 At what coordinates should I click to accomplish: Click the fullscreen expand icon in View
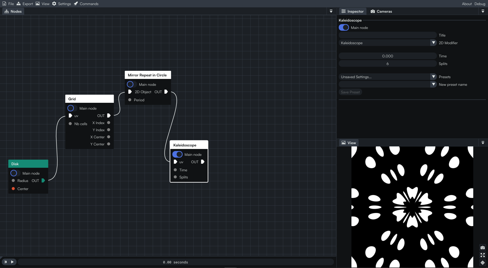tap(482, 255)
